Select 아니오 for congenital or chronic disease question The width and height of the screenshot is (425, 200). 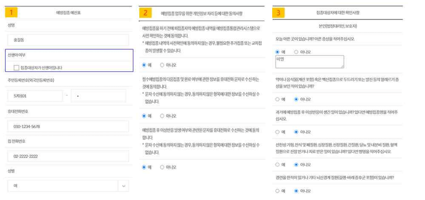click(x=296, y=165)
